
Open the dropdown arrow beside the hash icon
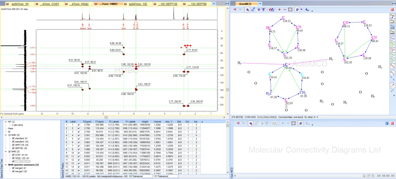pyautogui.click(x=301, y=10)
